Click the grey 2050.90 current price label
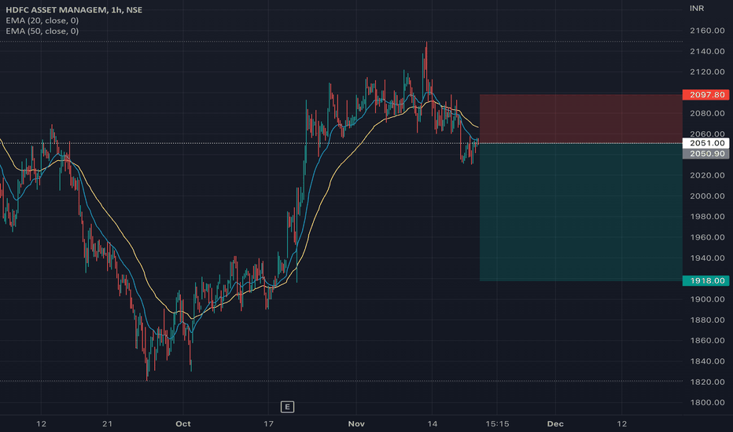Viewport: 733px width, 432px height. coord(706,154)
